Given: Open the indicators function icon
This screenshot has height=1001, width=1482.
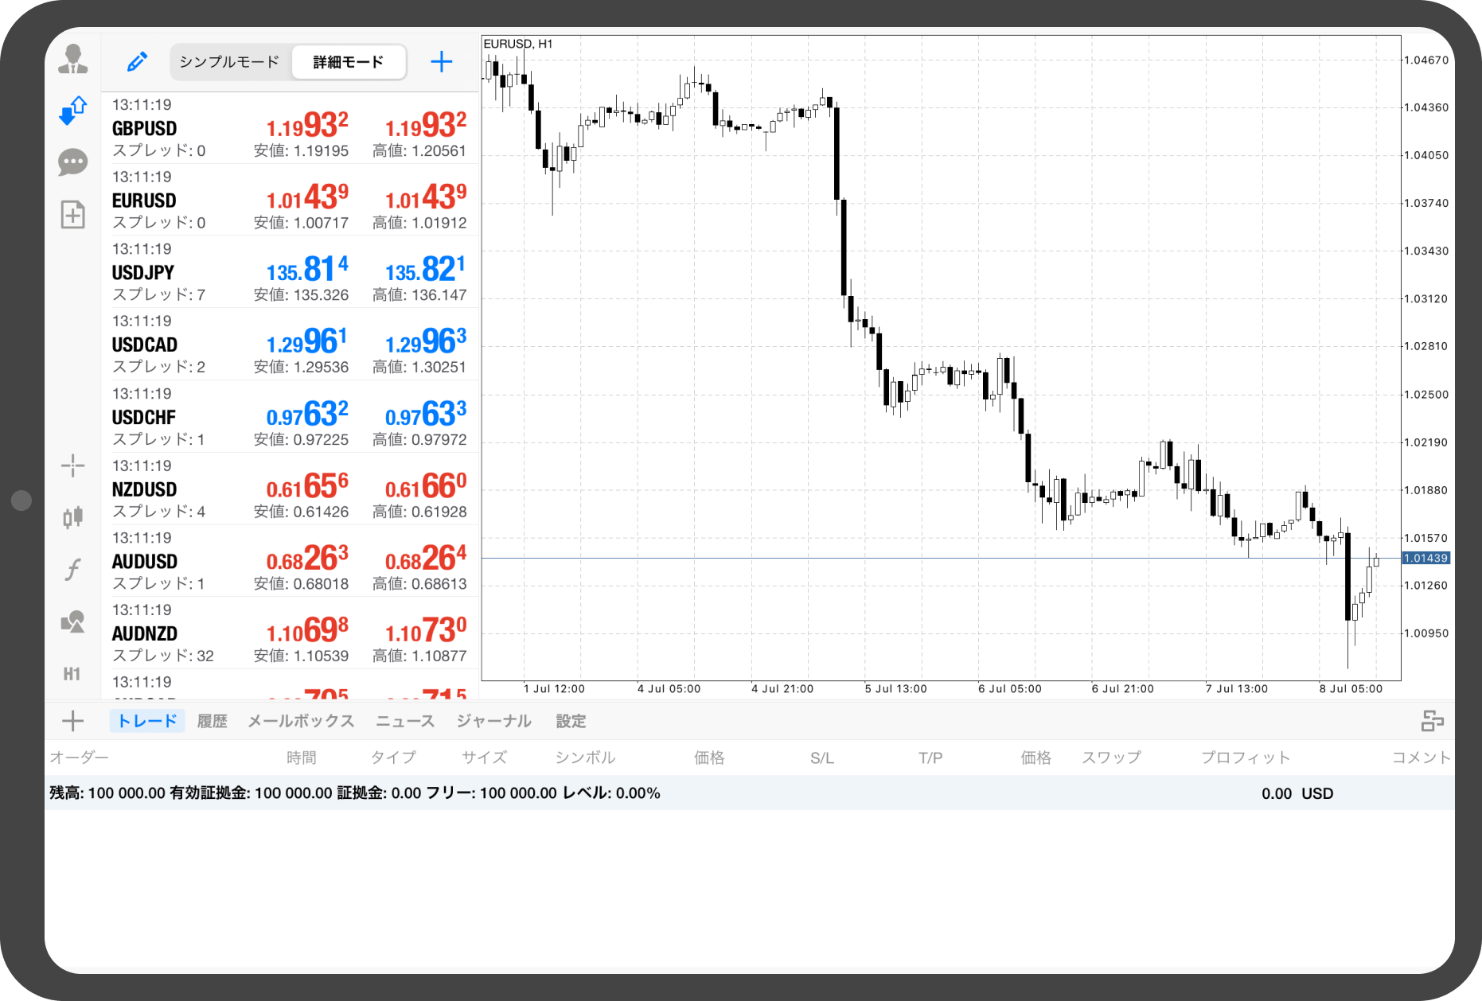Looking at the screenshot, I should coord(72,569).
